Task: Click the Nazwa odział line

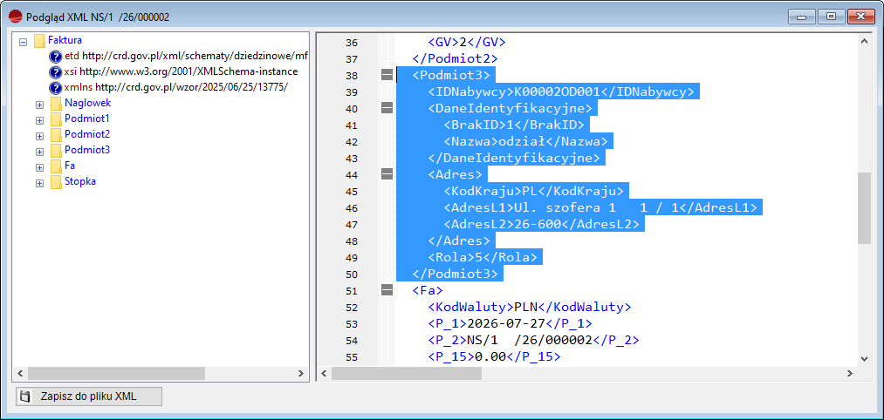Action: (x=524, y=141)
